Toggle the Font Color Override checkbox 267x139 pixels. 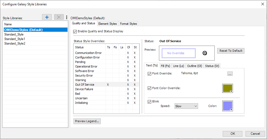pyautogui.click(x=150, y=88)
